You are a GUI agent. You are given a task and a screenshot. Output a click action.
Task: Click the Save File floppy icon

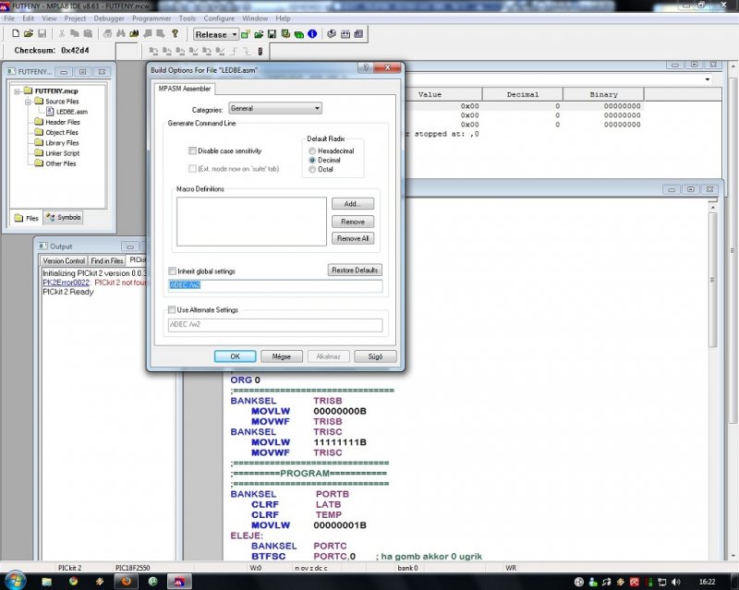[42, 34]
